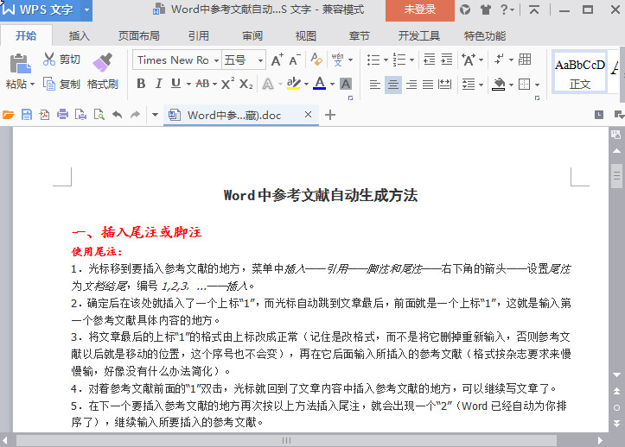Click the horizontal scrollbar thumb
This screenshot has height=447, width=625.
[286, 440]
